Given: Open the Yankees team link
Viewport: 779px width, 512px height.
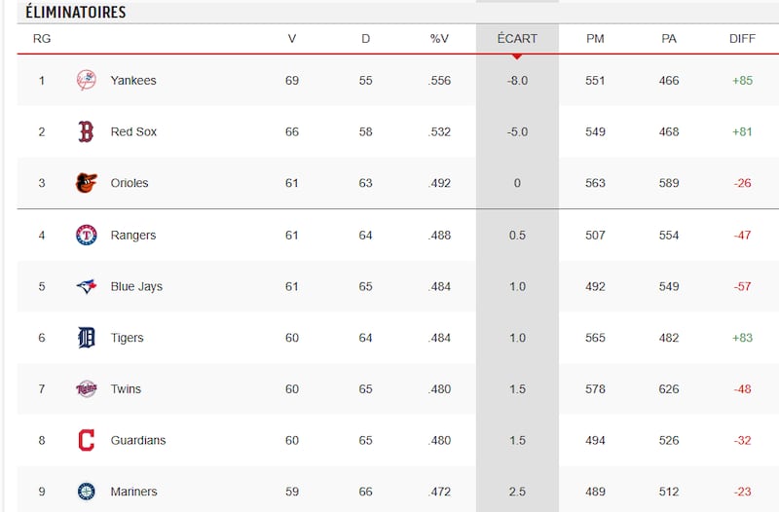Looking at the screenshot, I should (133, 81).
